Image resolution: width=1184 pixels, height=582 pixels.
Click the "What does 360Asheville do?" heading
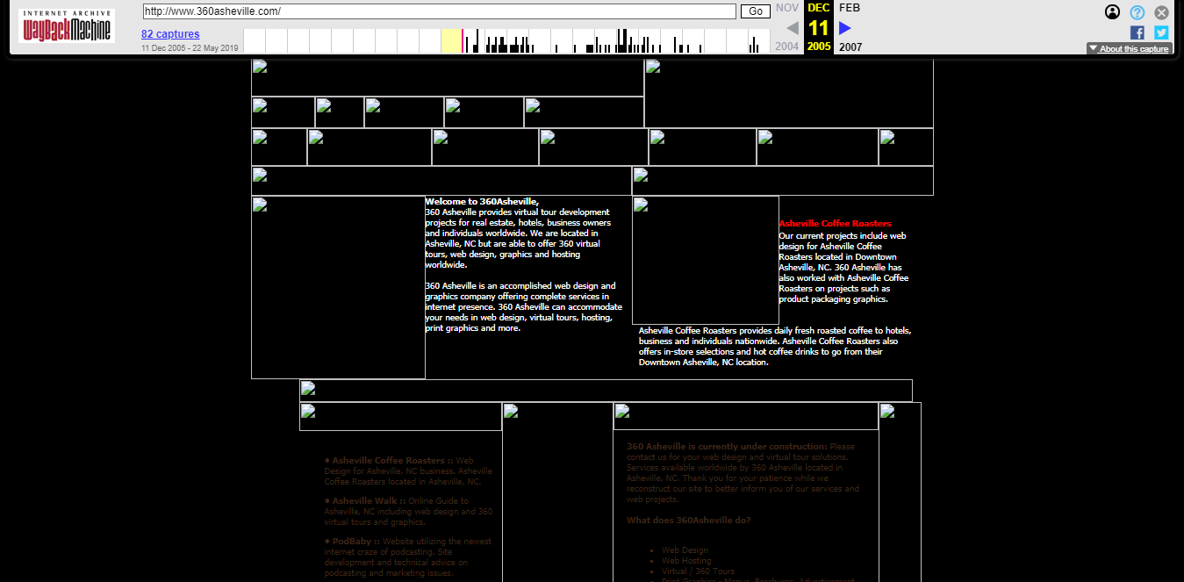pos(689,521)
